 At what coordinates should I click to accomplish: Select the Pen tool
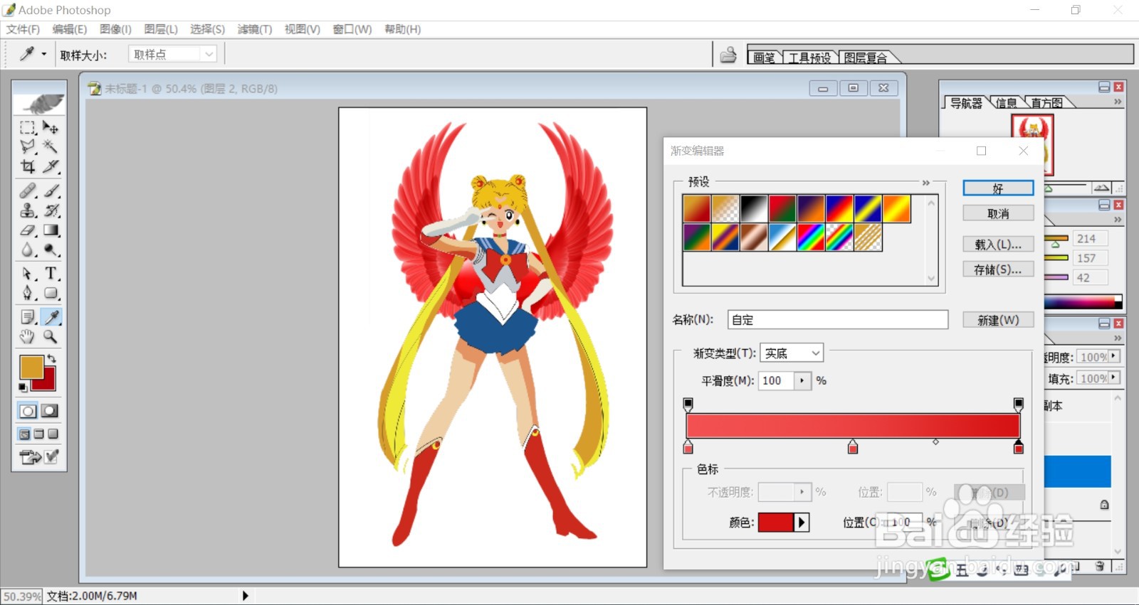pyautogui.click(x=28, y=293)
